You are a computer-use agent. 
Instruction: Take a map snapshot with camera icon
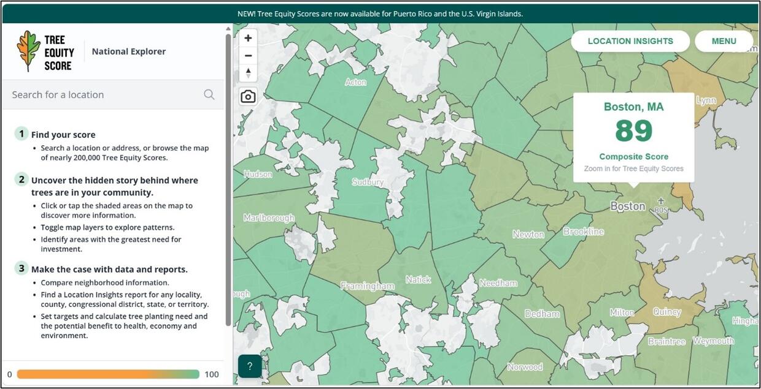(248, 97)
